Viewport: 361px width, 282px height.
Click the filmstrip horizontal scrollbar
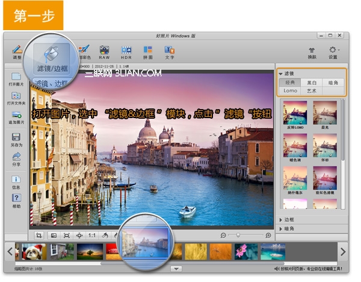[x=193, y=263]
